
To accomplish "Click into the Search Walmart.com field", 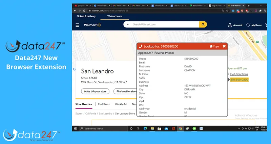I will tap(164, 25).
